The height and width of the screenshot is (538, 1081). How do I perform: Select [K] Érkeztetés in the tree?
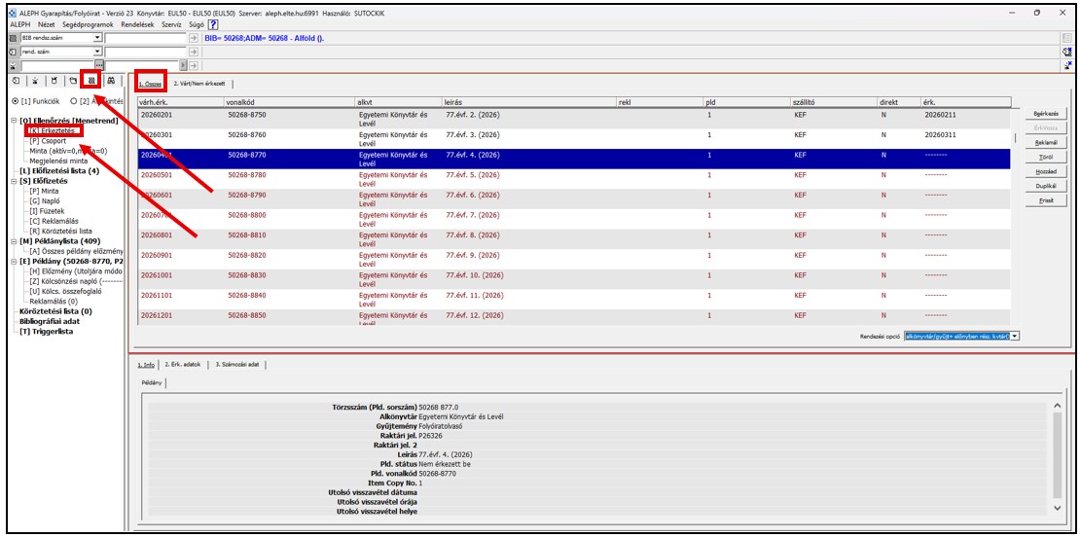coord(53,130)
